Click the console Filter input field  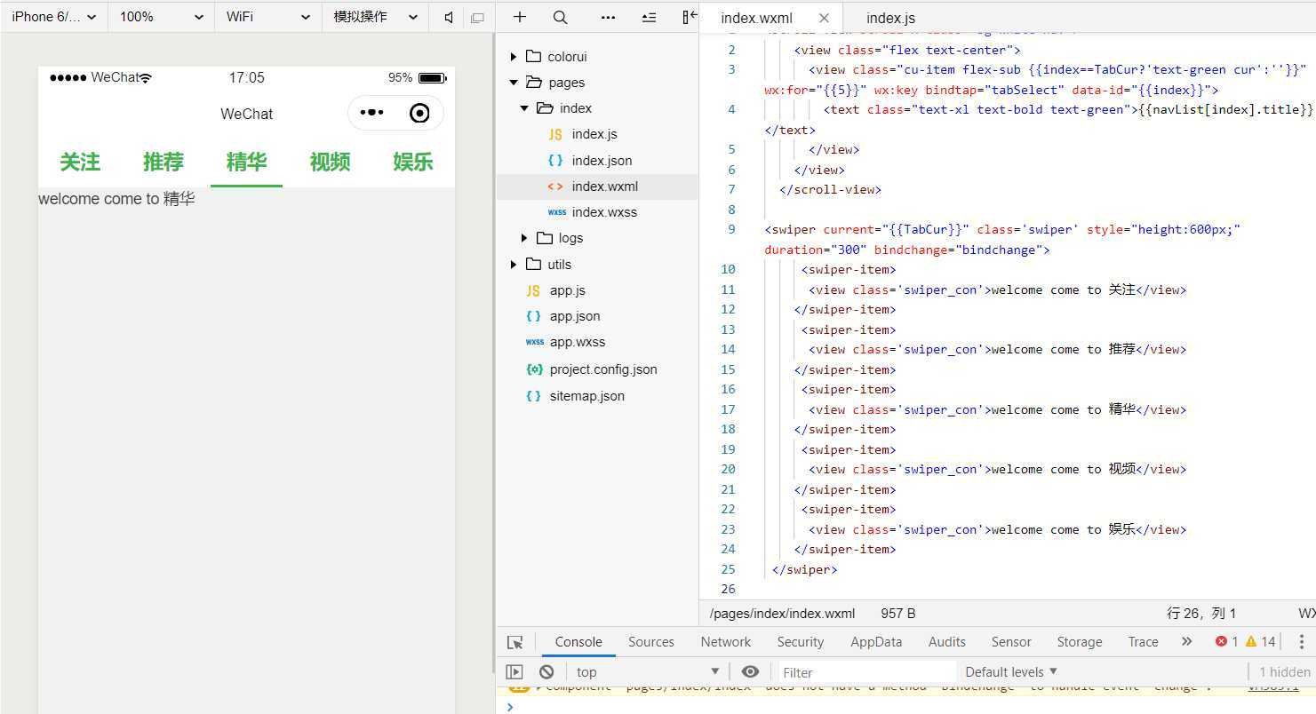pyautogui.click(x=866, y=672)
